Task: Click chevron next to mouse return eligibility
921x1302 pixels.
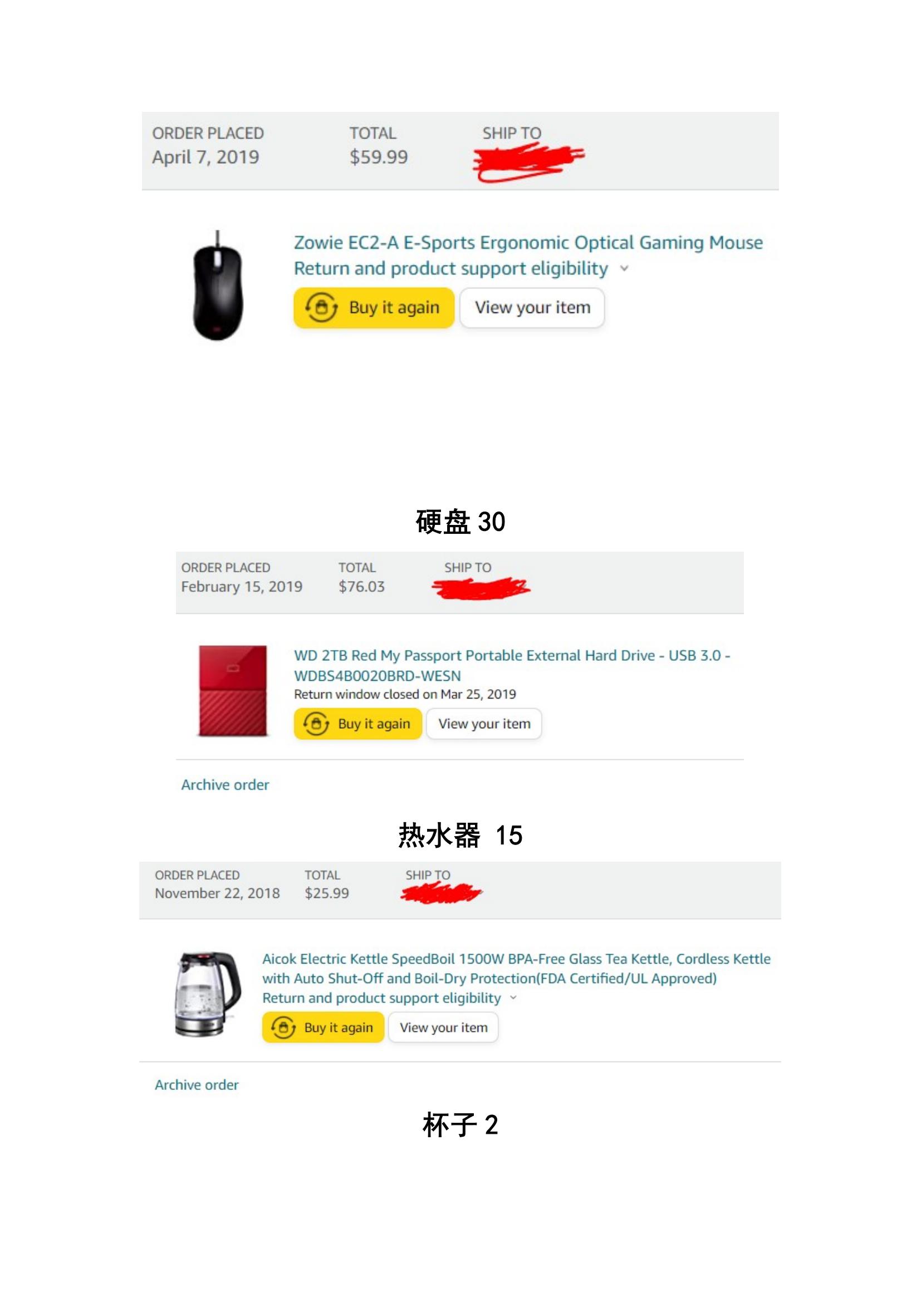Action: point(624,269)
